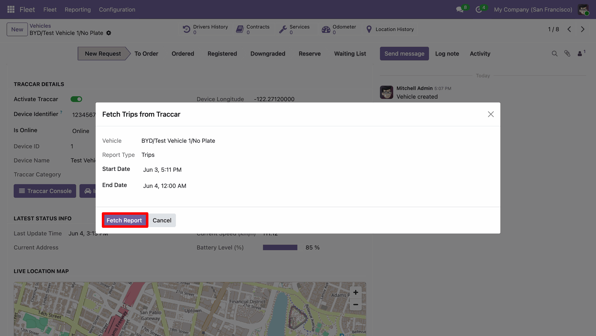Edit the Start Date field
Screen dimensions: 596x336
click(162, 170)
